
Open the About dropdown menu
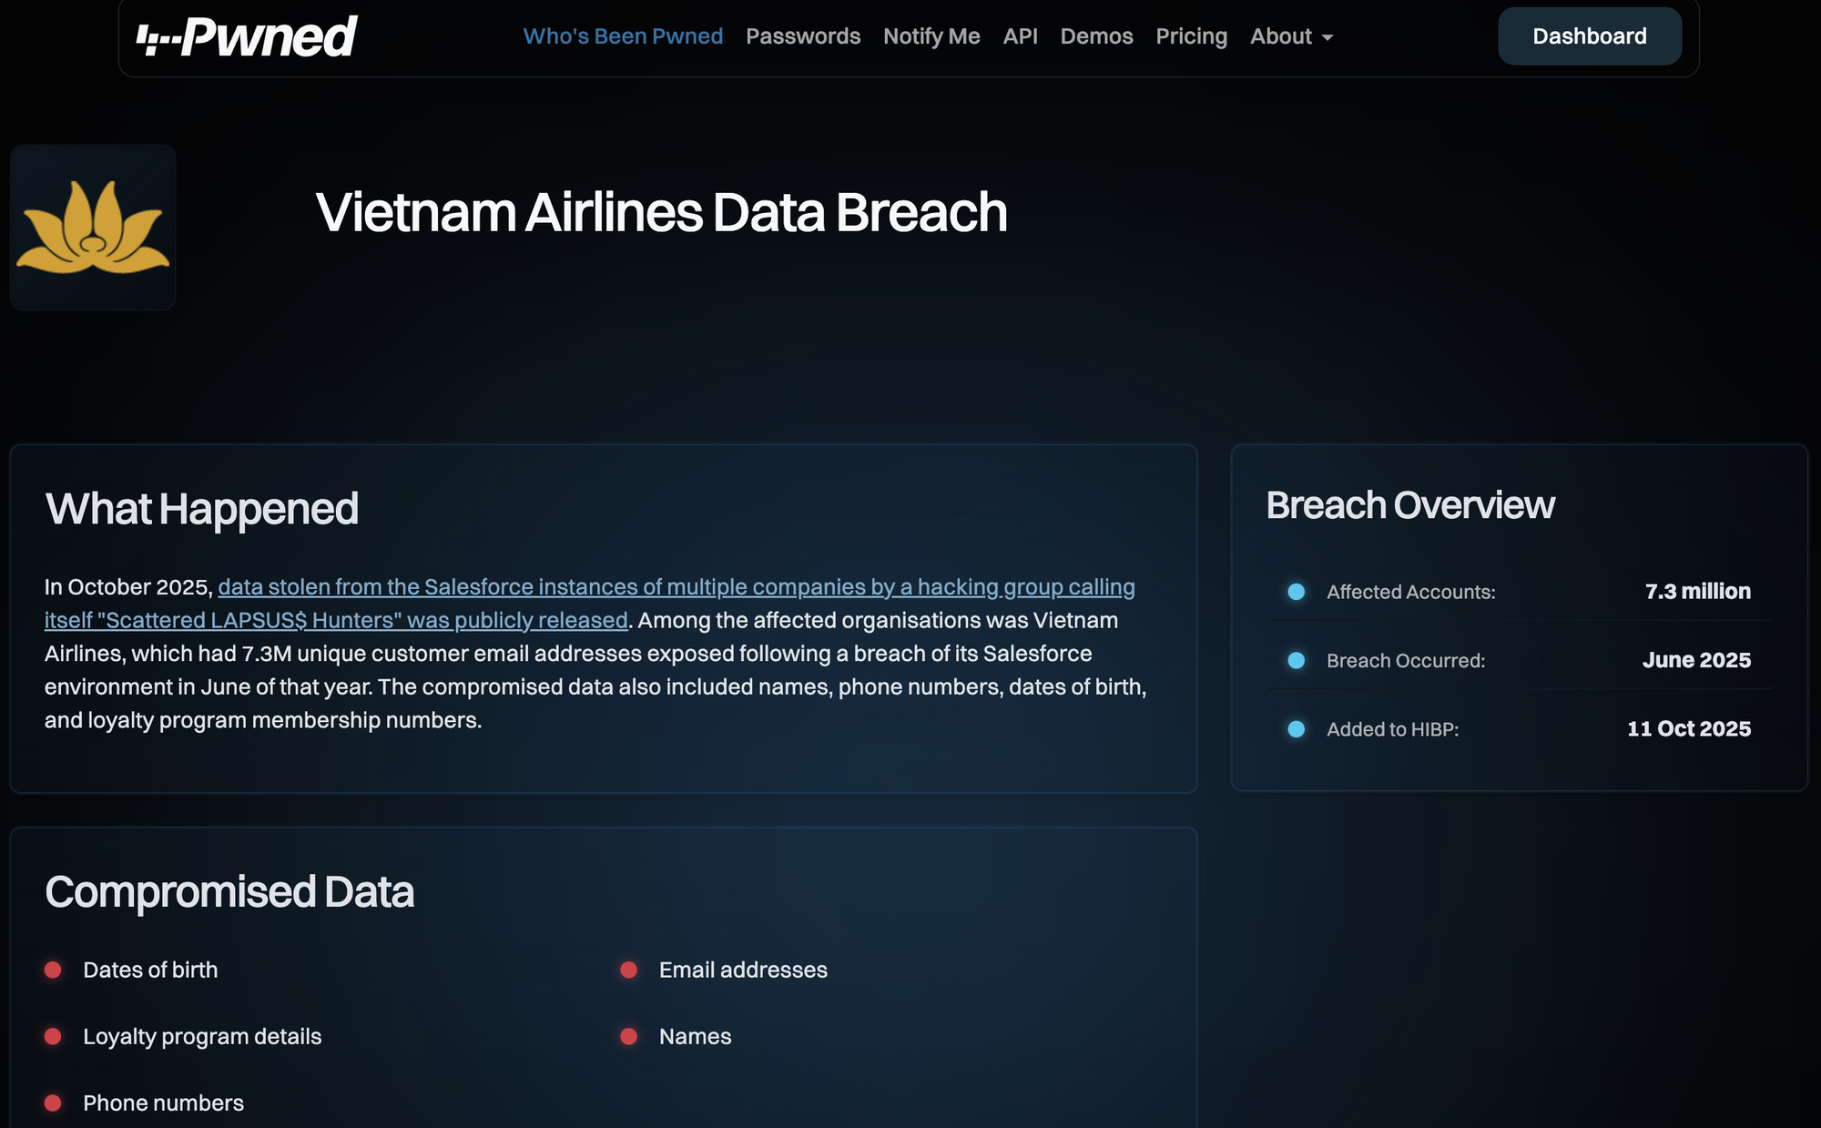click(1291, 36)
